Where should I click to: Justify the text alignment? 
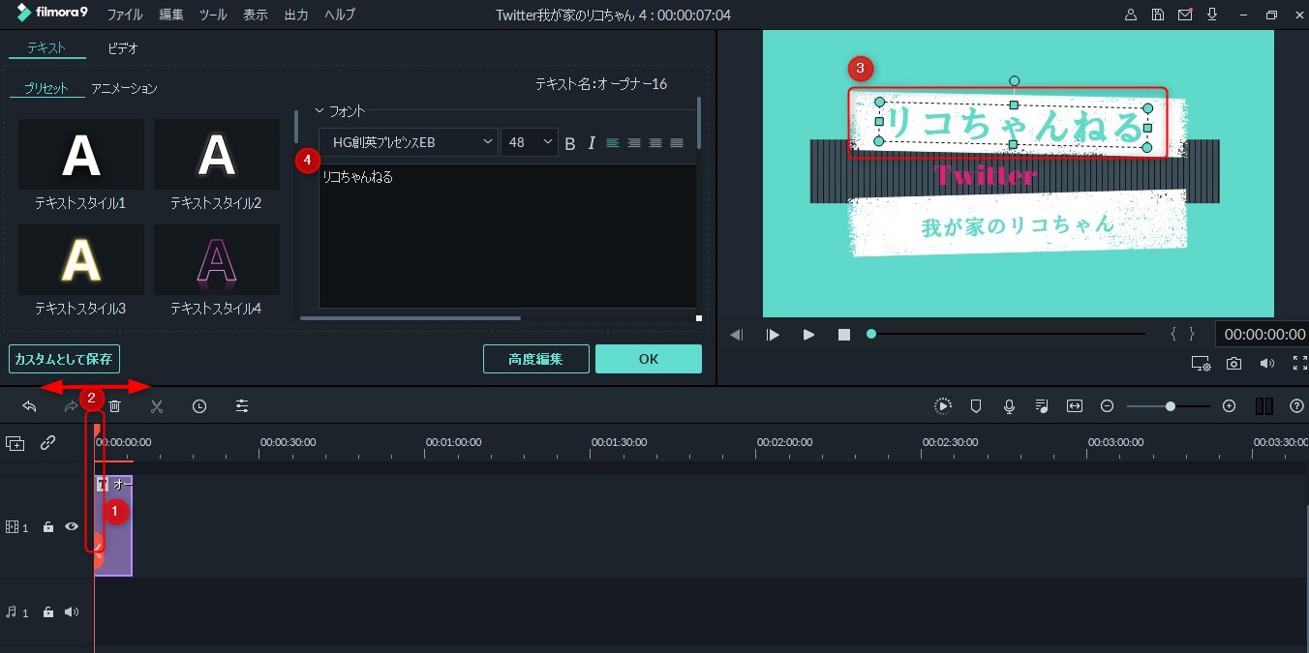677,143
